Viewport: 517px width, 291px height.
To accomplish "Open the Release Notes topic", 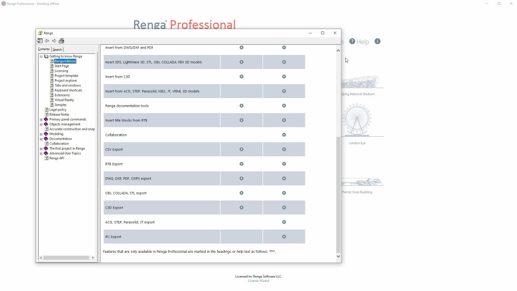I will (59, 115).
